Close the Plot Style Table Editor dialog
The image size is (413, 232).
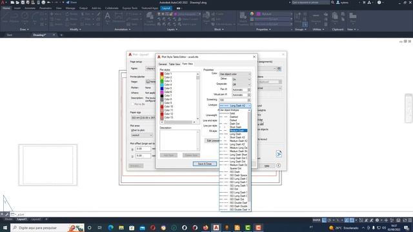click(x=254, y=57)
